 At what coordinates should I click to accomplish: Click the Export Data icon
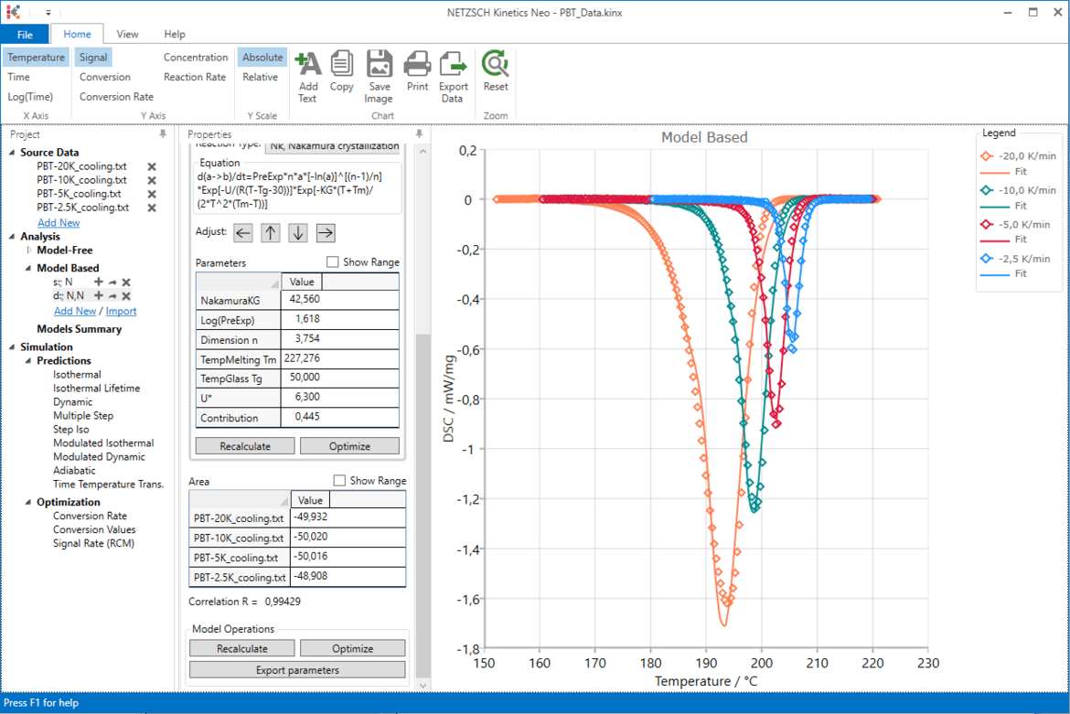(453, 64)
